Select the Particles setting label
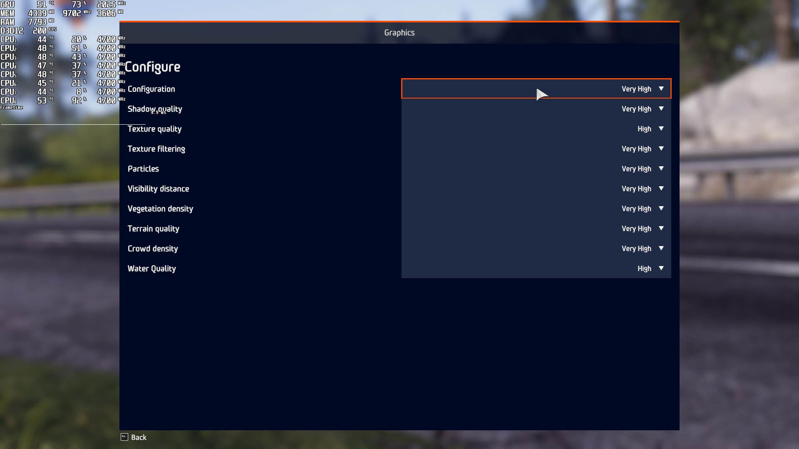The width and height of the screenshot is (799, 449). tap(143, 169)
